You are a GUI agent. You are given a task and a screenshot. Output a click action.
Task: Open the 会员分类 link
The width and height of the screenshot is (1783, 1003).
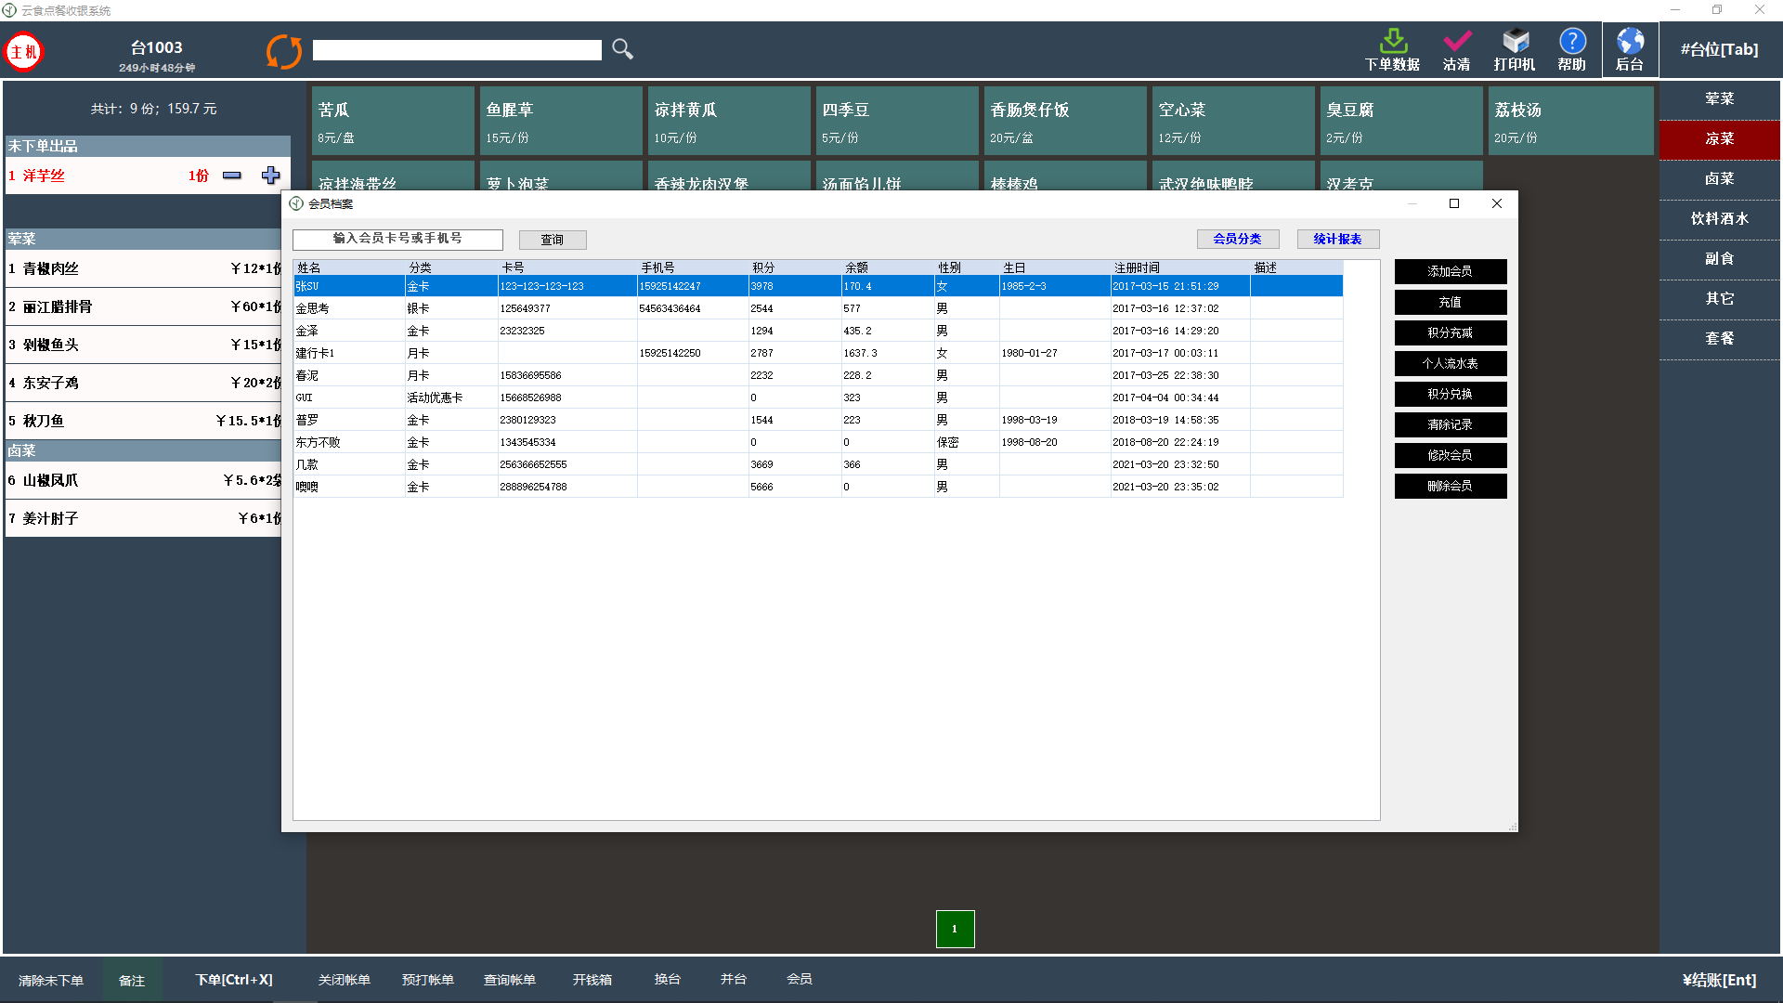coord(1237,239)
